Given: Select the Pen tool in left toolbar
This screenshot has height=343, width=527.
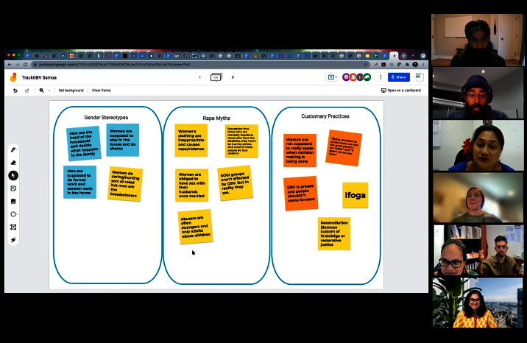Looking at the screenshot, I should click(13, 149).
